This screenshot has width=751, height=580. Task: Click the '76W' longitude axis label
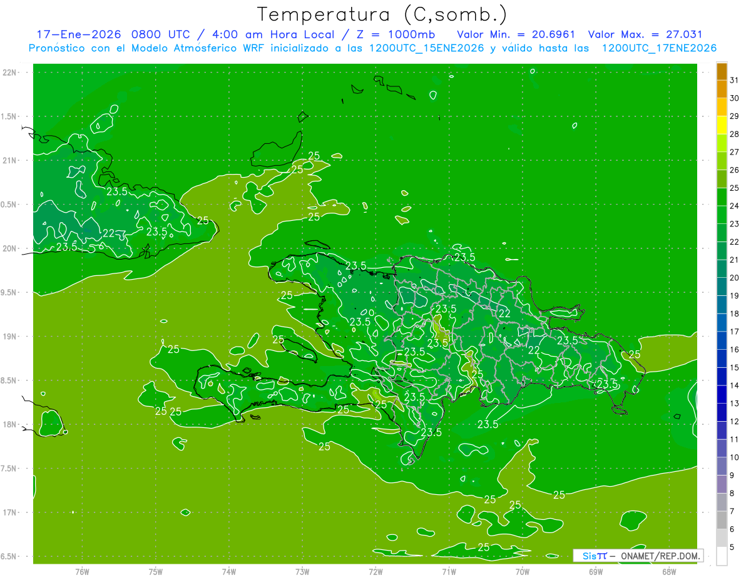pyautogui.click(x=82, y=572)
